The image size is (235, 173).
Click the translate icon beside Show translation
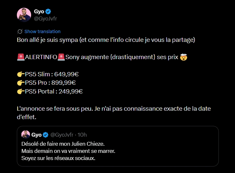coord(20,31)
